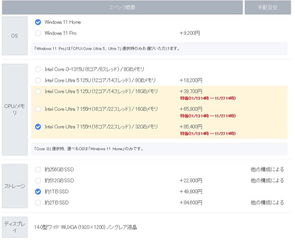The width and height of the screenshot is (295, 241).
Task: Click 他の構成による next to 512GB SSD
Action: (x=267, y=180)
